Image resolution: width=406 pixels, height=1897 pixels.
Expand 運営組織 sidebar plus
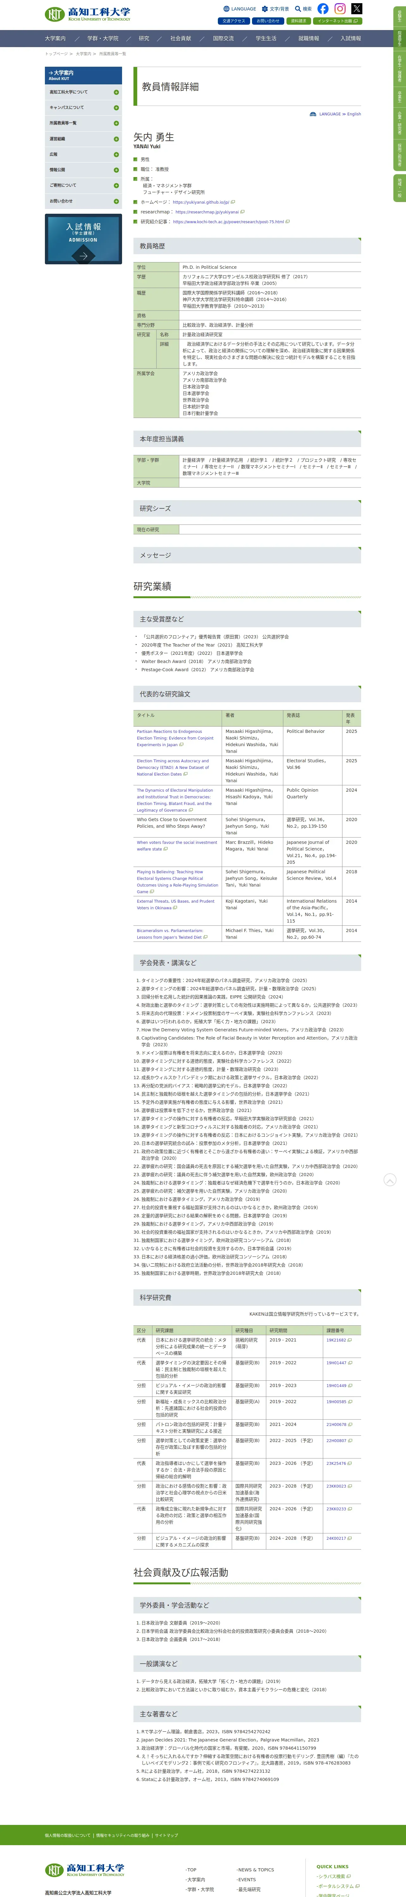click(x=116, y=139)
